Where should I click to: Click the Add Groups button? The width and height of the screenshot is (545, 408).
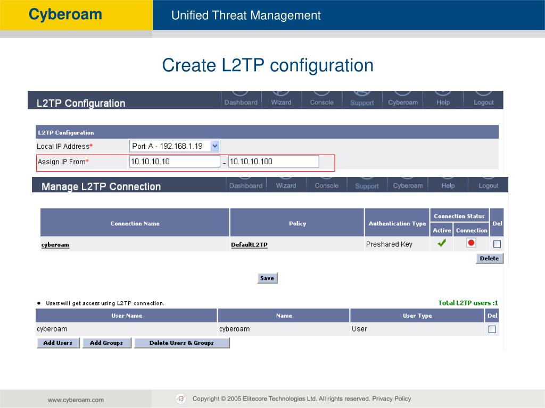tap(106, 343)
